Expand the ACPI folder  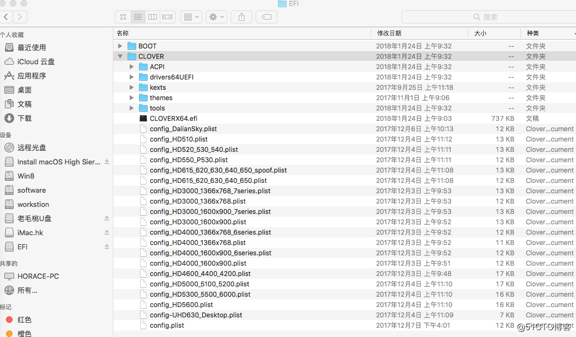(x=131, y=67)
